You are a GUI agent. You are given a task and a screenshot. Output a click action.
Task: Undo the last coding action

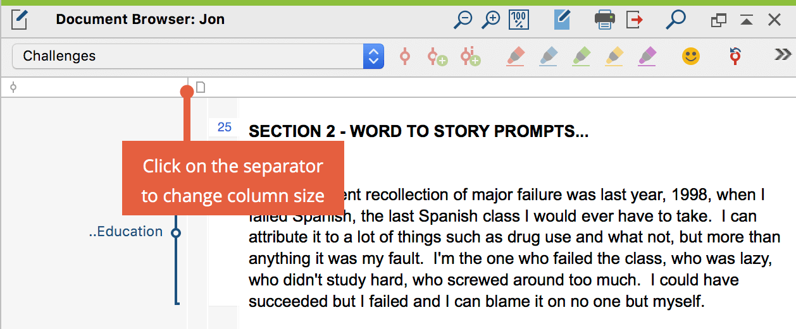point(735,56)
